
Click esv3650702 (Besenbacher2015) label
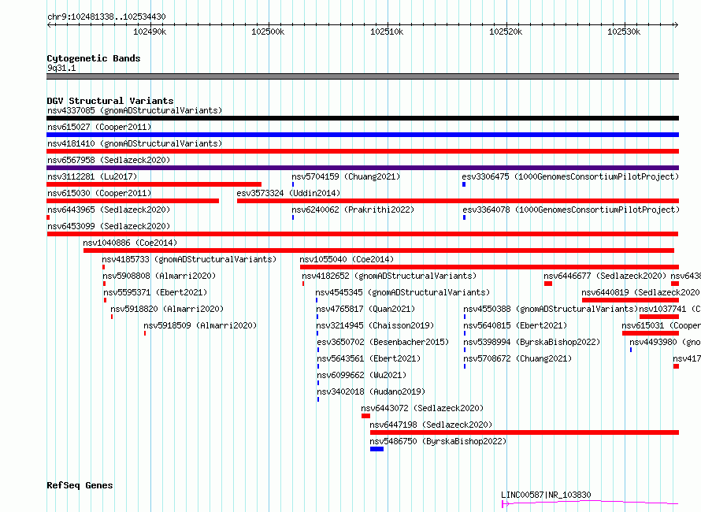click(383, 342)
